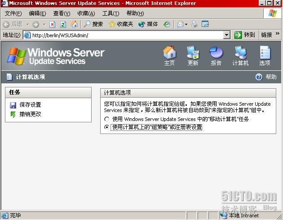Open the Forward button history dropdown
Viewport: 283px width, 220px height.
click(44, 24)
